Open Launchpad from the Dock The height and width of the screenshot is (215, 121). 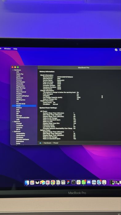point(32,182)
